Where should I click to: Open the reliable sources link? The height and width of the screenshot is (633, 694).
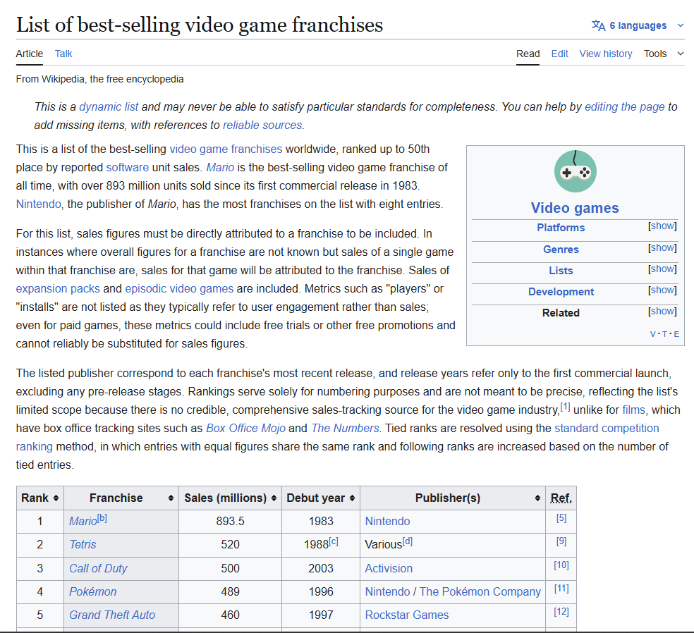(x=262, y=125)
